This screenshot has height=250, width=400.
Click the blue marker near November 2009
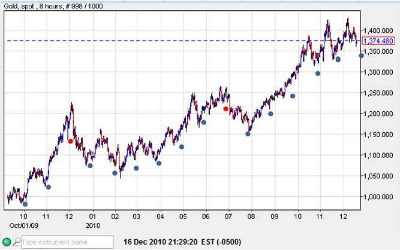pos(49,187)
